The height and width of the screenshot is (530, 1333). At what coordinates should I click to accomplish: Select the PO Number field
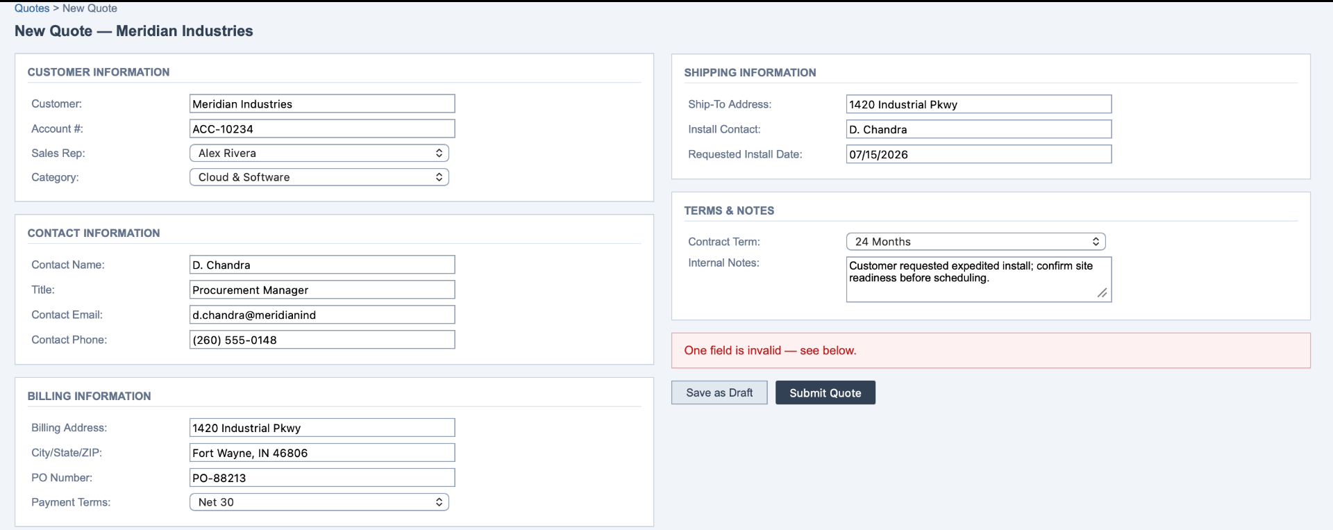(322, 478)
